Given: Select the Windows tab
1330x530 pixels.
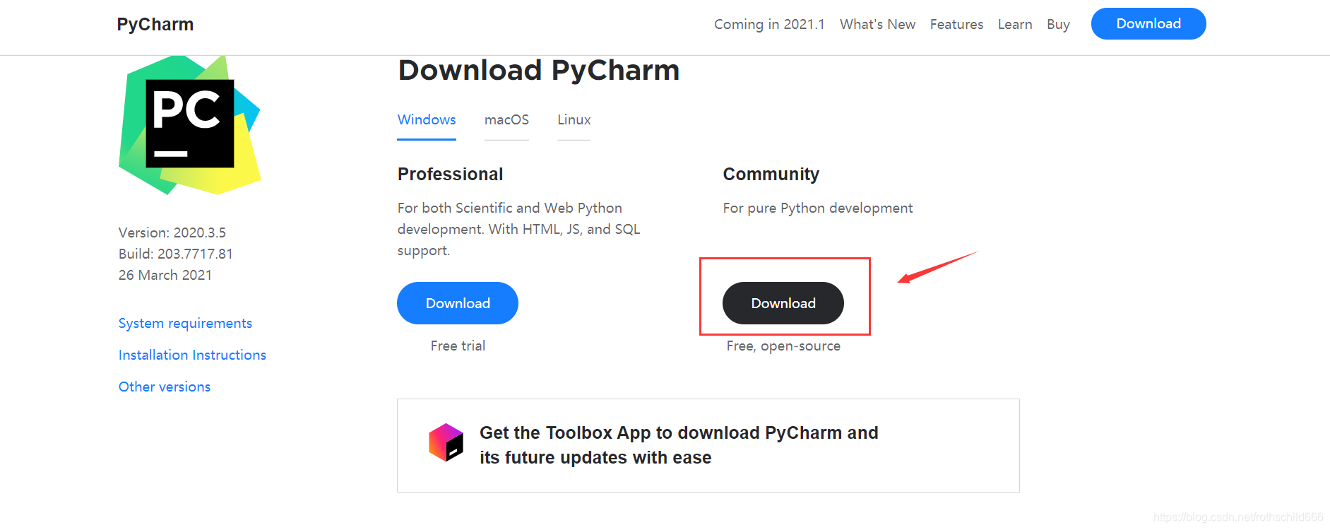Looking at the screenshot, I should [x=427, y=120].
